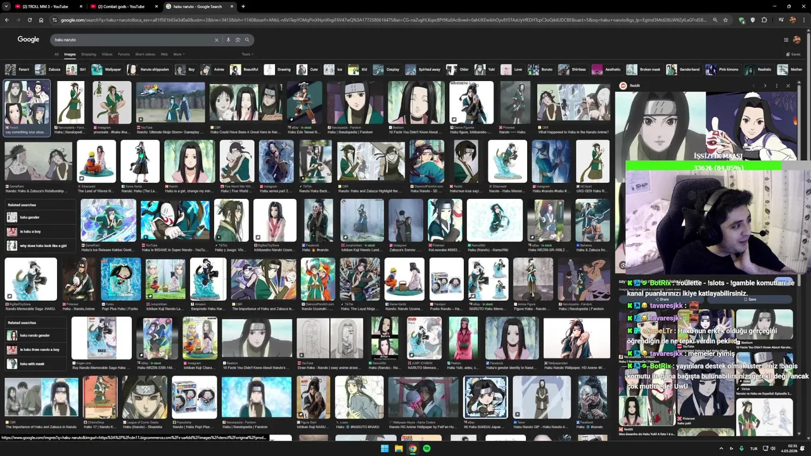Open the Google account avatar on the page
Viewport: 811px width, 456px height.
797,40
